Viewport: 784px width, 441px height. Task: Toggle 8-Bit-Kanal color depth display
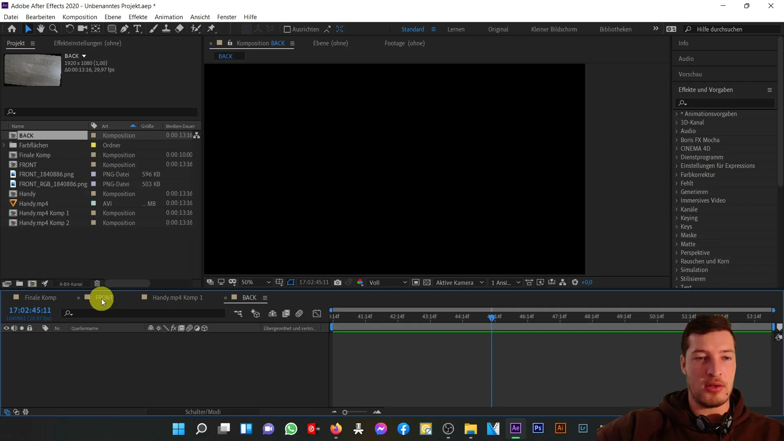71,283
